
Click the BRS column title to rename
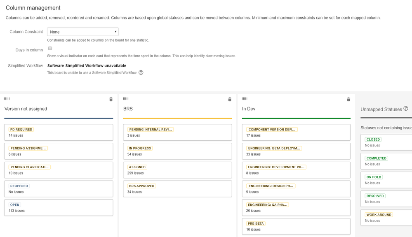pos(128,109)
